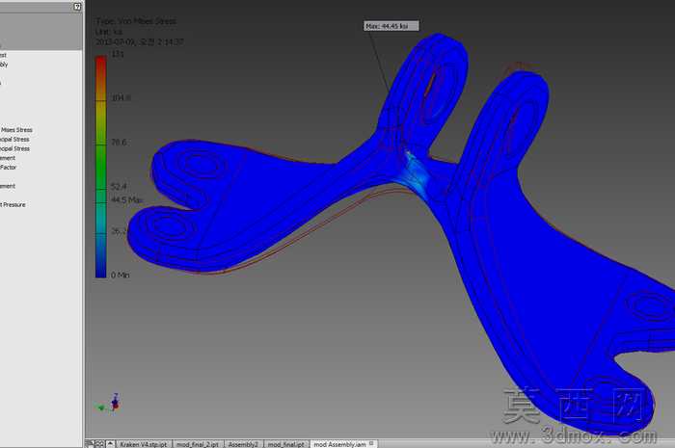The image size is (675, 448).
Task: Open the mod_final_2.ipt document tab
Action: pyautogui.click(x=198, y=444)
